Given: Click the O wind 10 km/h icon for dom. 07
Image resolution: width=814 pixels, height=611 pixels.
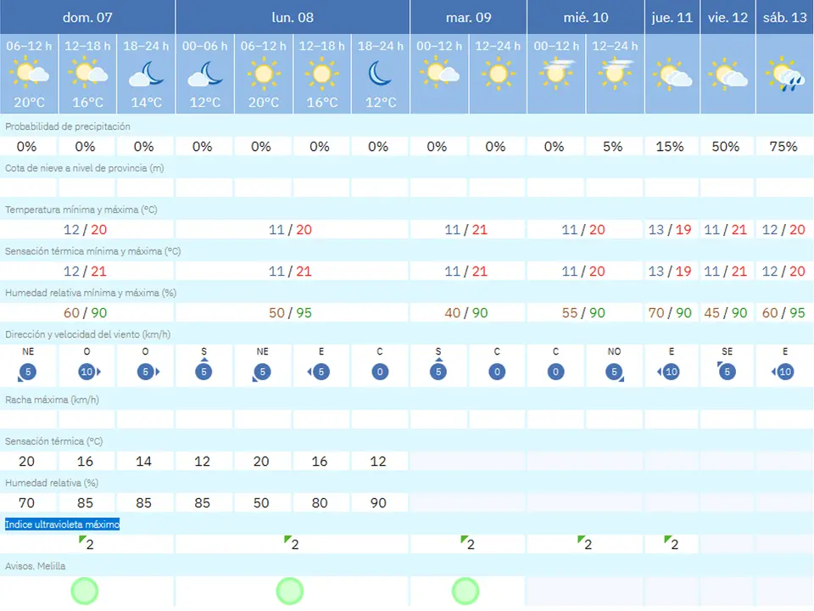Looking at the screenshot, I should pyautogui.click(x=89, y=372).
